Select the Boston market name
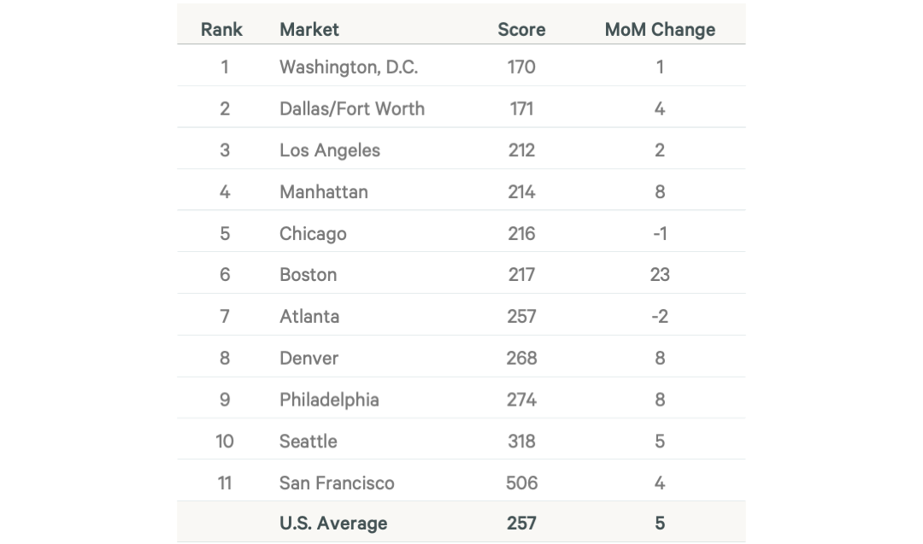 [308, 275]
